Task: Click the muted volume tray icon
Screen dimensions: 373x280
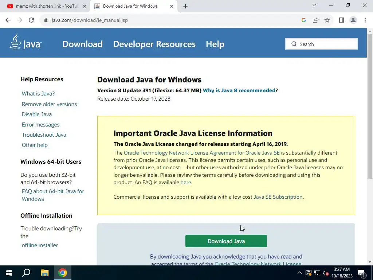Action: pos(326,273)
